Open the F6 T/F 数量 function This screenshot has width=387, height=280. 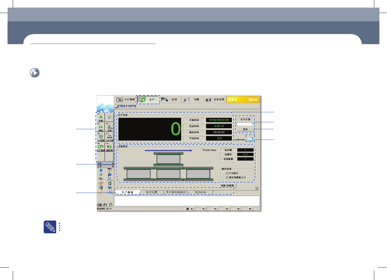tap(101, 137)
